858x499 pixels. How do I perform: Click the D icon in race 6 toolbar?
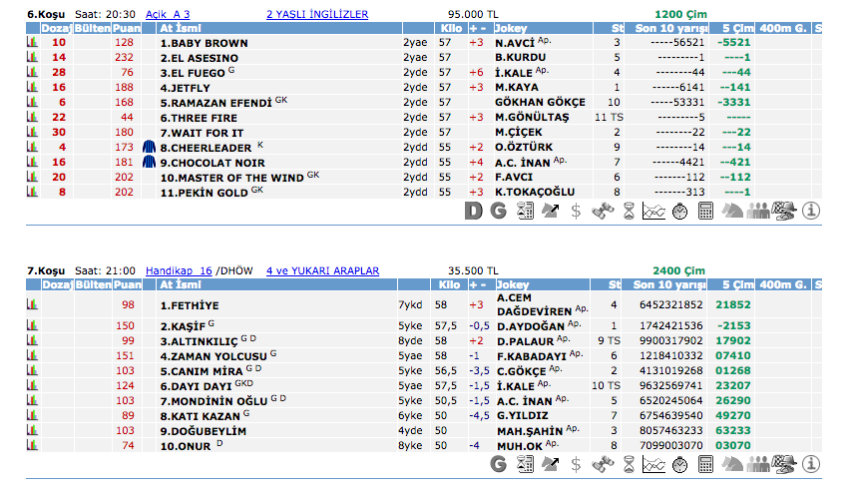473,211
